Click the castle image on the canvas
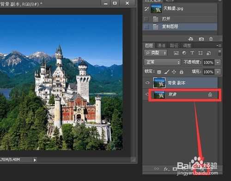 click(61, 82)
